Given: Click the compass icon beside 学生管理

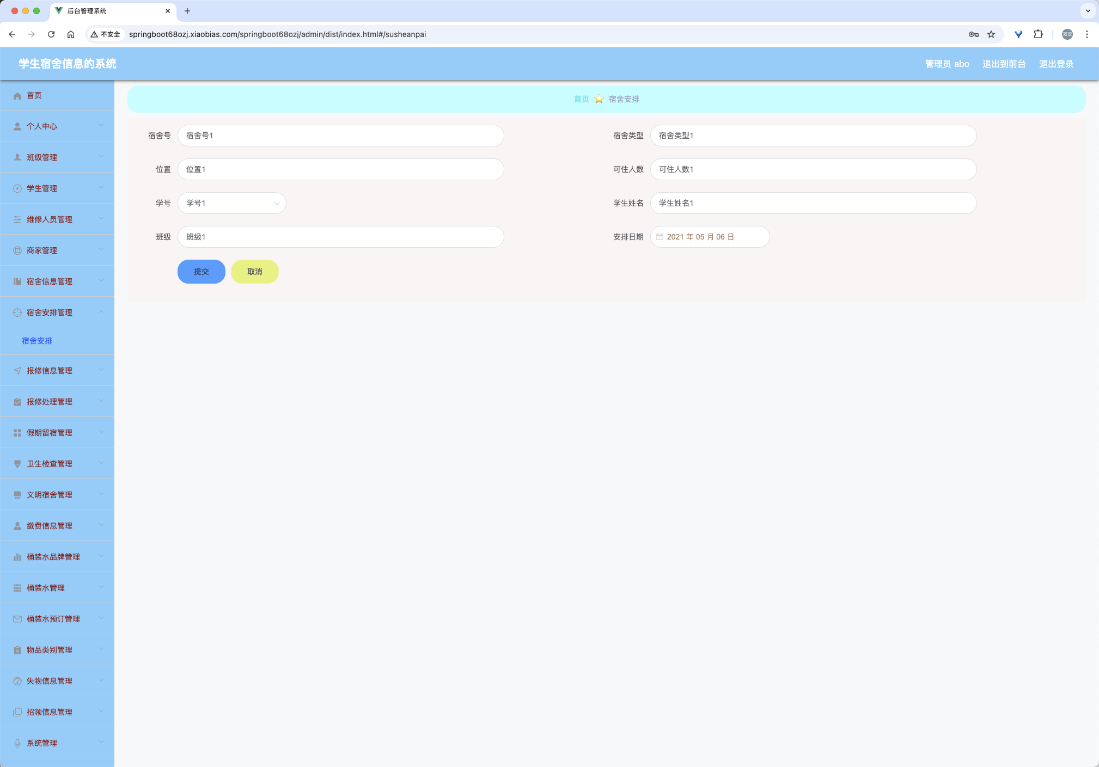Looking at the screenshot, I should [x=17, y=189].
